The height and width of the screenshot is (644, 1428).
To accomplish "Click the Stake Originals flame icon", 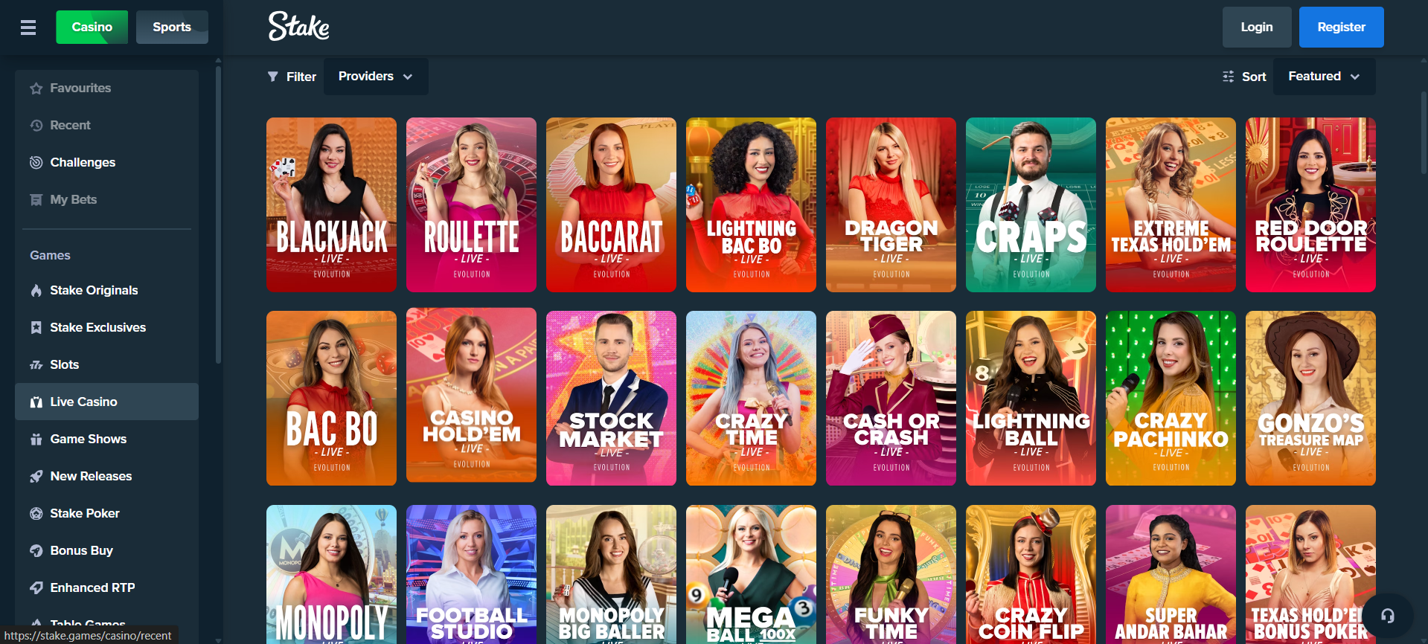I will tap(36, 290).
